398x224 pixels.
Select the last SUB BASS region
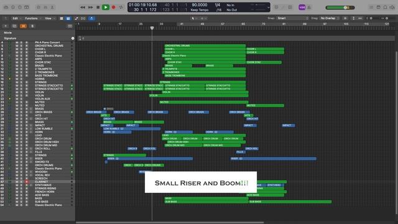pyautogui.click(x=290, y=202)
